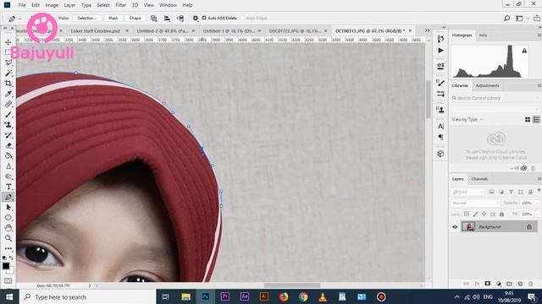Click the Selection... button
Screen dimensions: 542x304
click(x=86, y=18)
